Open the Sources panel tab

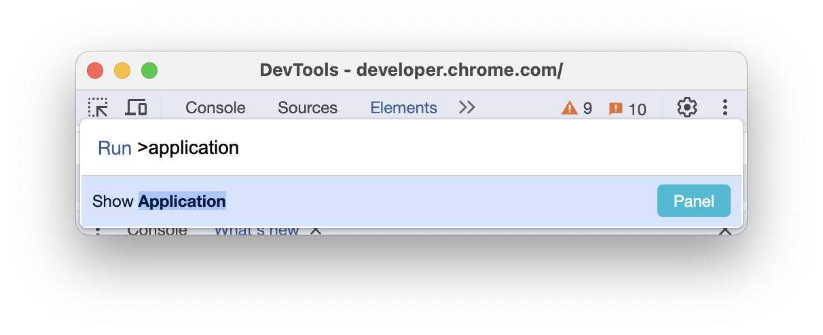click(x=308, y=108)
